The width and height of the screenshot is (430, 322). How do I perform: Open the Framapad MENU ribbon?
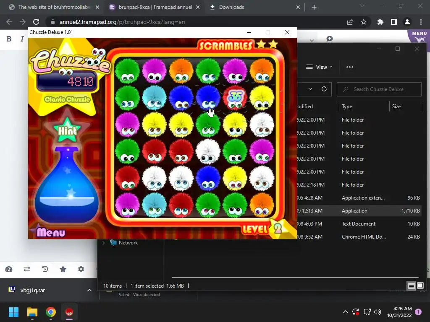(x=420, y=36)
